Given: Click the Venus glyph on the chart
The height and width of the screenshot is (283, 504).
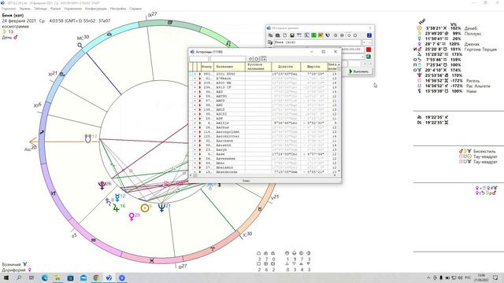Looking at the screenshot, I should point(132,217).
